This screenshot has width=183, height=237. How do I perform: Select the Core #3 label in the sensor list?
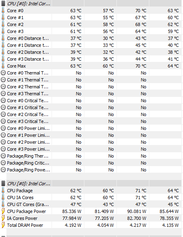point(15,31)
